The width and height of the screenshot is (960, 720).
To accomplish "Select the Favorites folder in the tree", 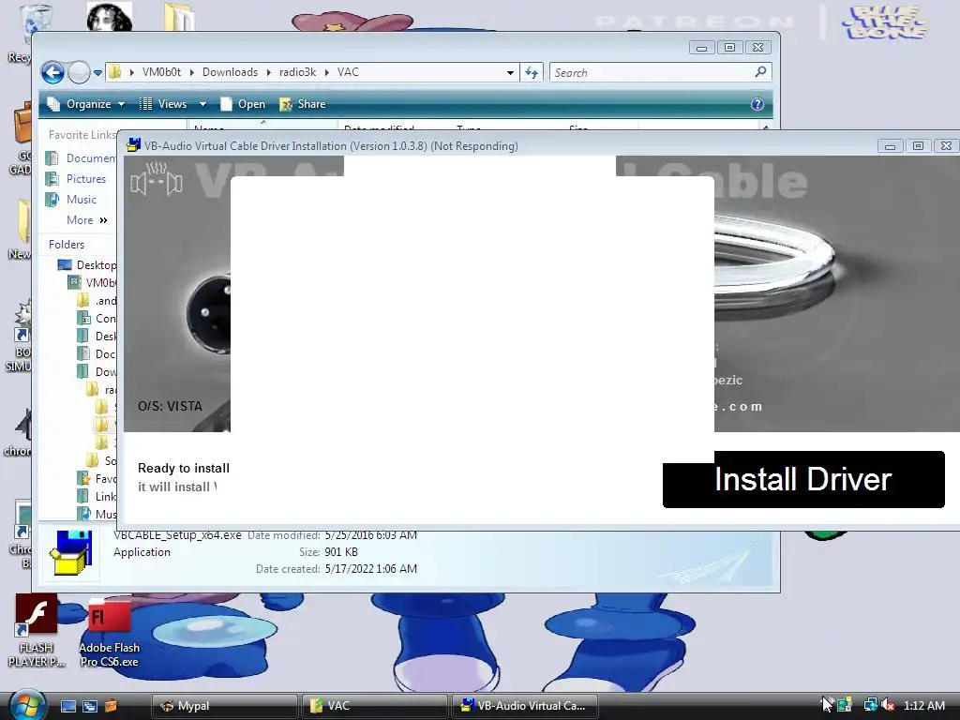I will (x=97, y=479).
